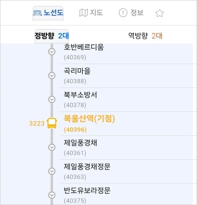The width and height of the screenshot is (197, 205).
Task: Switch to the 역방향 2대 direction tab
Action: [x=145, y=36]
